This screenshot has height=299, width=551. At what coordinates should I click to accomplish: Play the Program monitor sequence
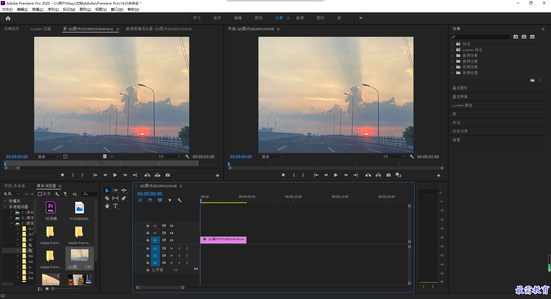(336, 175)
